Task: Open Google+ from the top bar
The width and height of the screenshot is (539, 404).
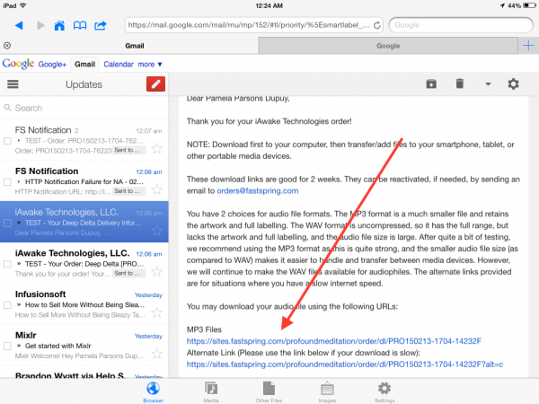Action: [52, 65]
